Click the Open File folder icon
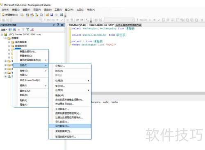 click(47, 15)
